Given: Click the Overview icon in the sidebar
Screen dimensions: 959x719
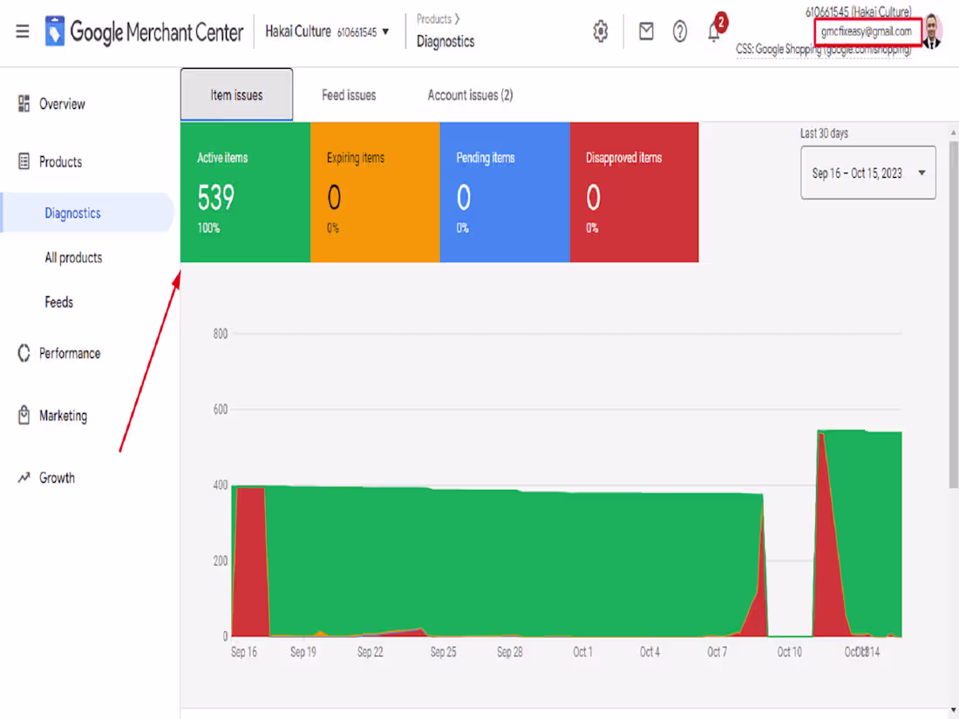Looking at the screenshot, I should coord(25,103).
